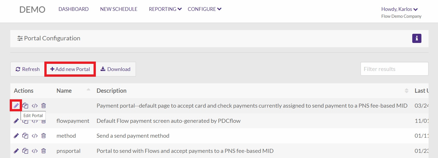The image size is (438, 158).
Task: Click the edit pencil for the first portal row
Action: (16, 106)
